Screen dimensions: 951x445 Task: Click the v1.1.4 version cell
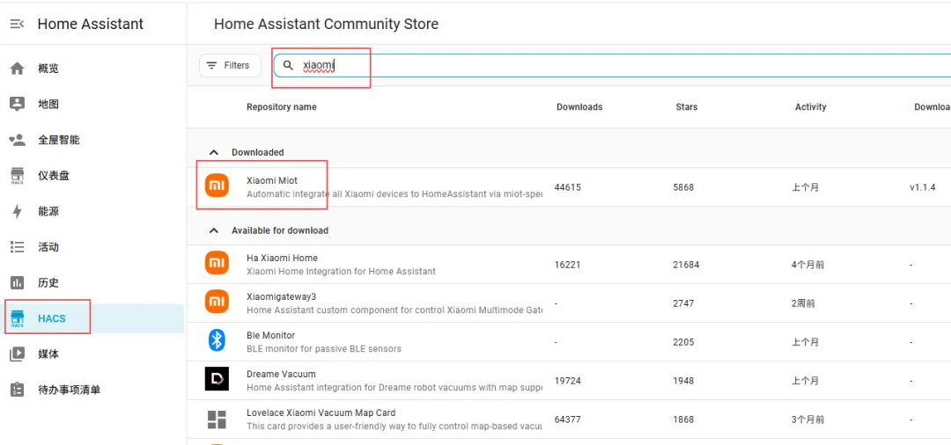pos(922,187)
